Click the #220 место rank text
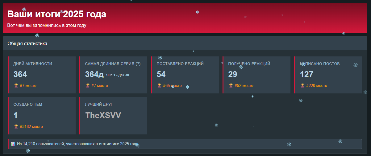The width and height of the screenshot is (371, 156). (317, 85)
